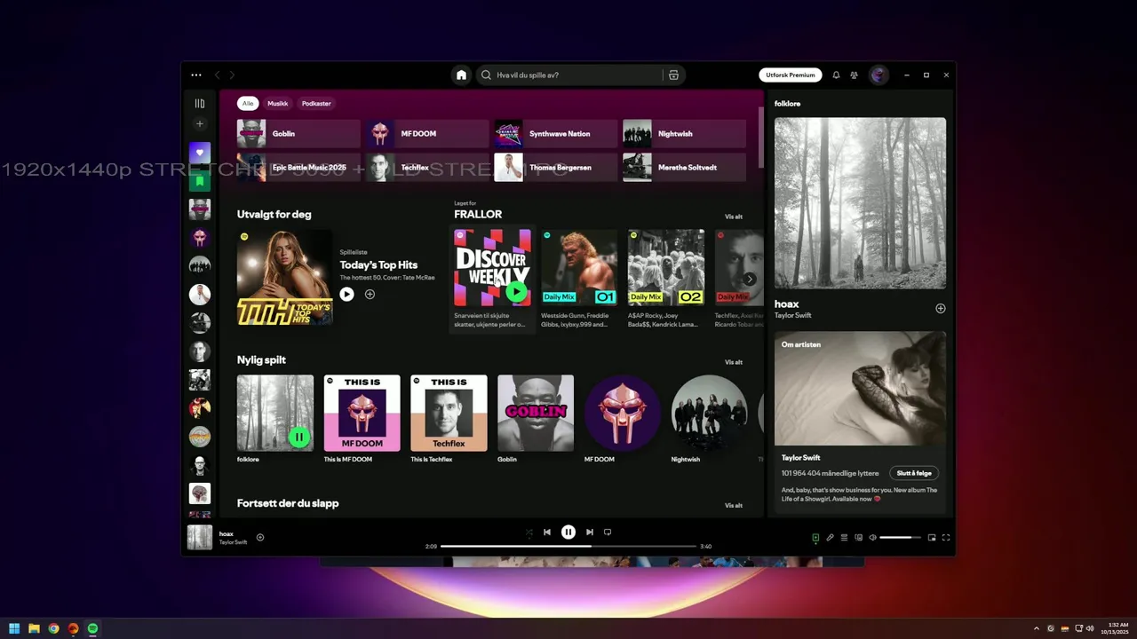Create playlist with plus icon in sidebar

point(200,124)
